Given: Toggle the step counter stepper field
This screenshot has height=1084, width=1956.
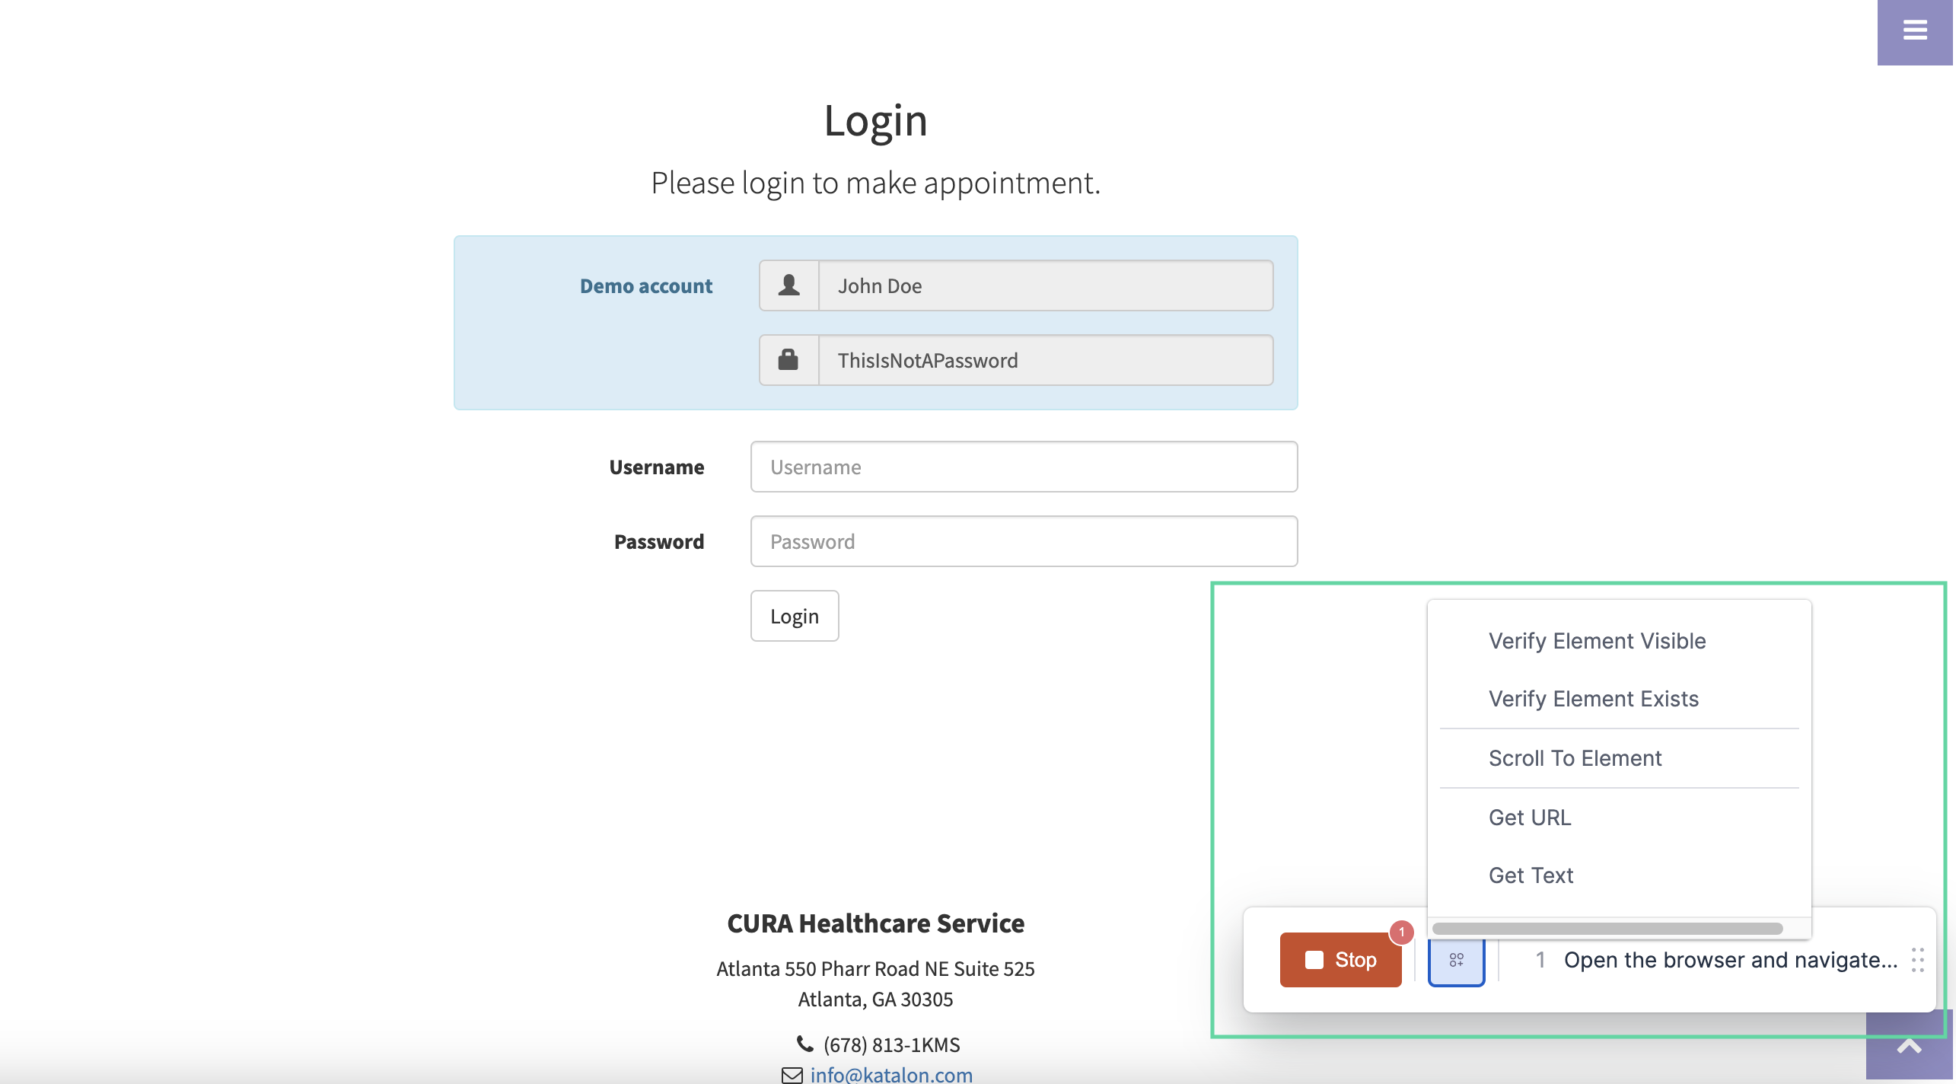Looking at the screenshot, I should [x=1538, y=960].
